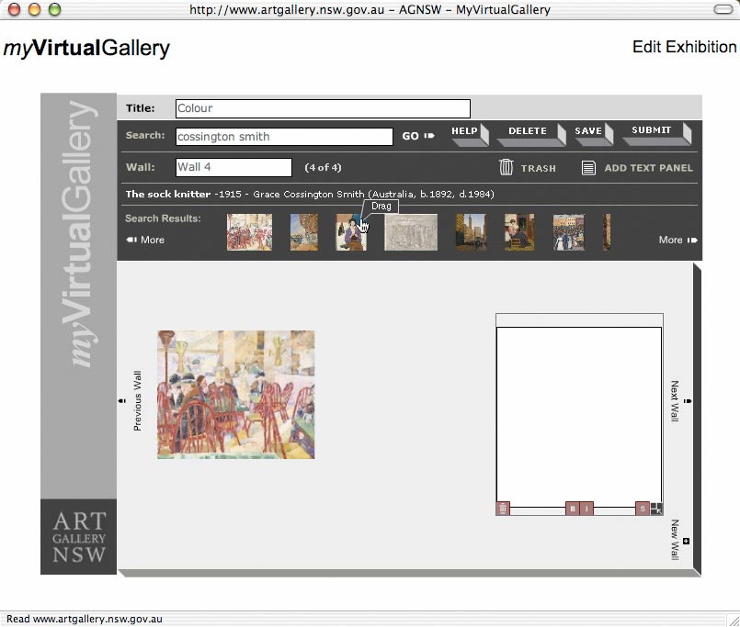Click The sock knitter caption text
740x627 pixels.
[310, 195]
